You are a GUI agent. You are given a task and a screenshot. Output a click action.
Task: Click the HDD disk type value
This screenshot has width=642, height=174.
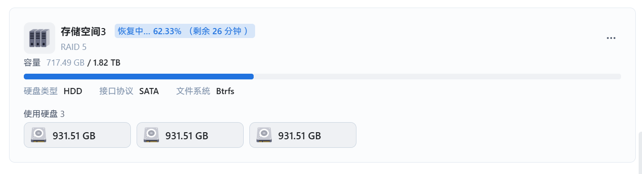coord(73,91)
